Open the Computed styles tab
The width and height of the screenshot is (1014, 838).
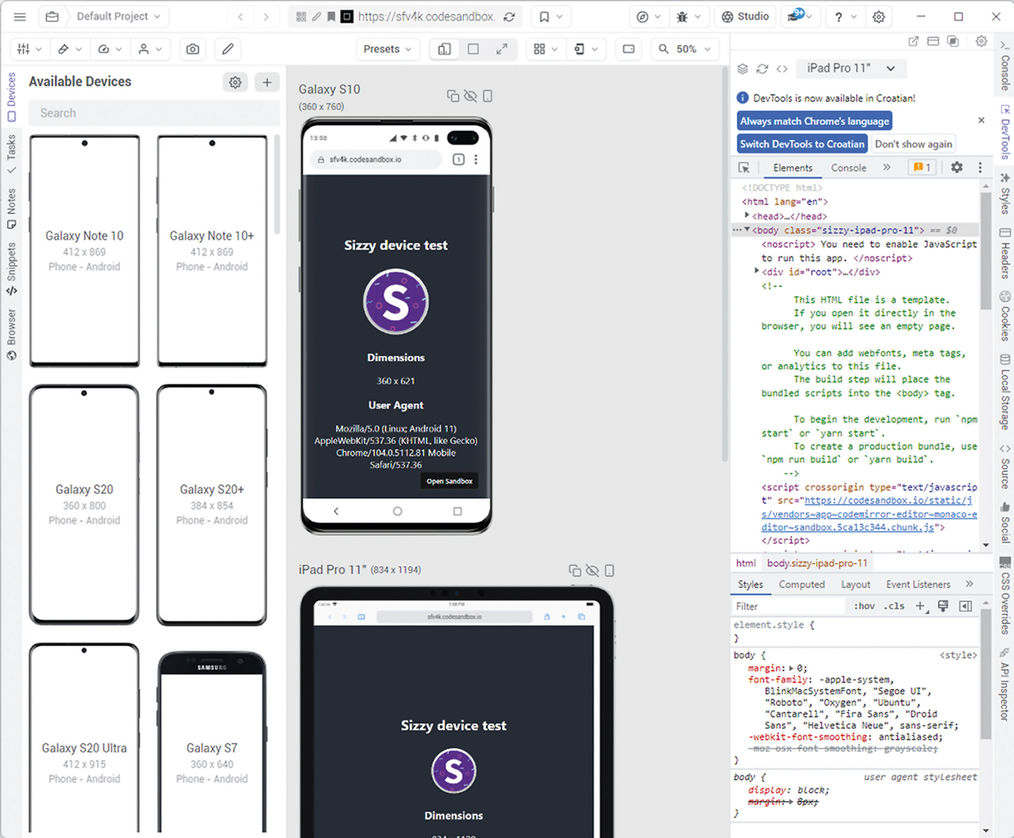pos(801,585)
